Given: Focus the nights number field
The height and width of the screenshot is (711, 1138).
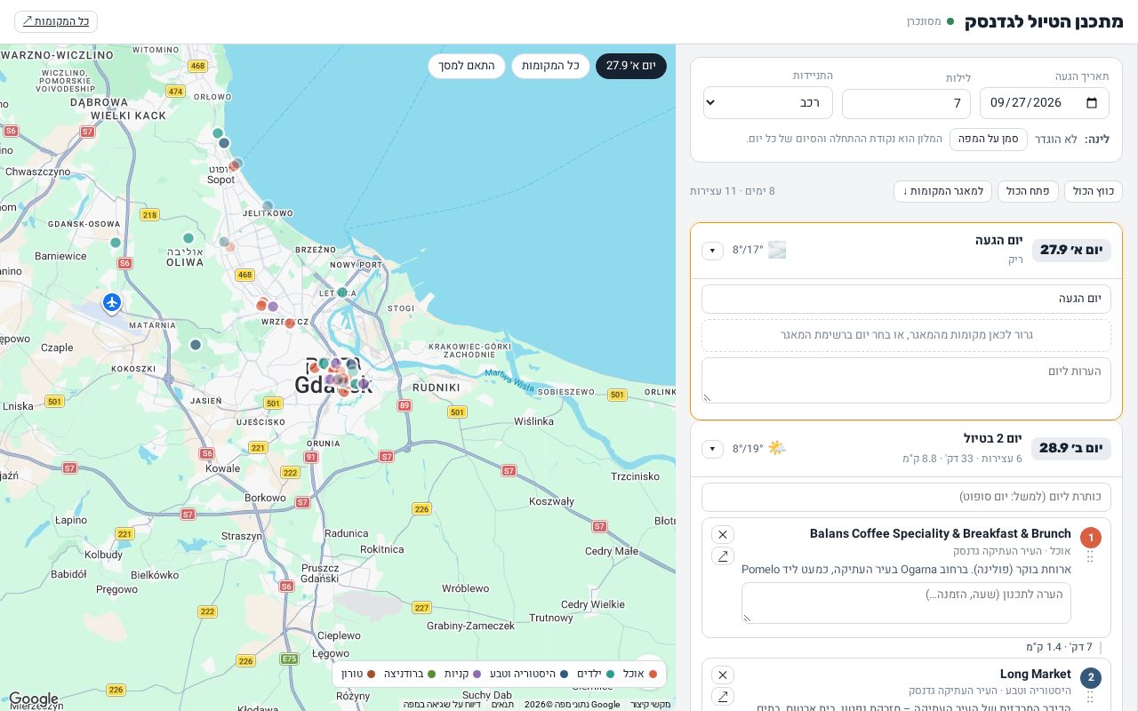Looking at the screenshot, I should tap(906, 103).
